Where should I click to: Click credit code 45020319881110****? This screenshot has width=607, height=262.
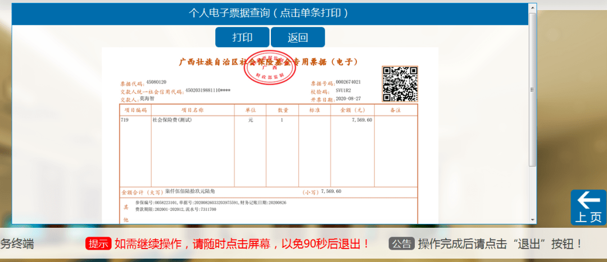(208, 90)
